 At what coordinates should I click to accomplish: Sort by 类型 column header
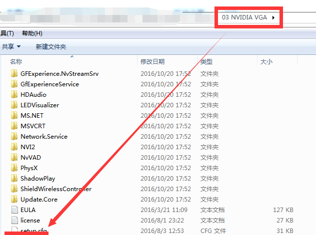(x=206, y=61)
